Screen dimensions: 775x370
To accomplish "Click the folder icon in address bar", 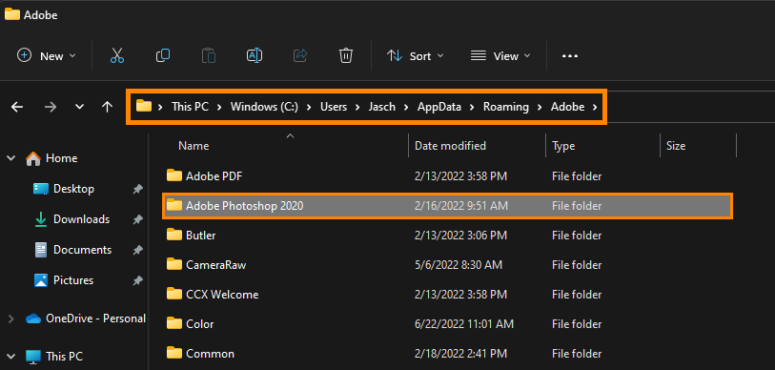I will (x=144, y=106).
